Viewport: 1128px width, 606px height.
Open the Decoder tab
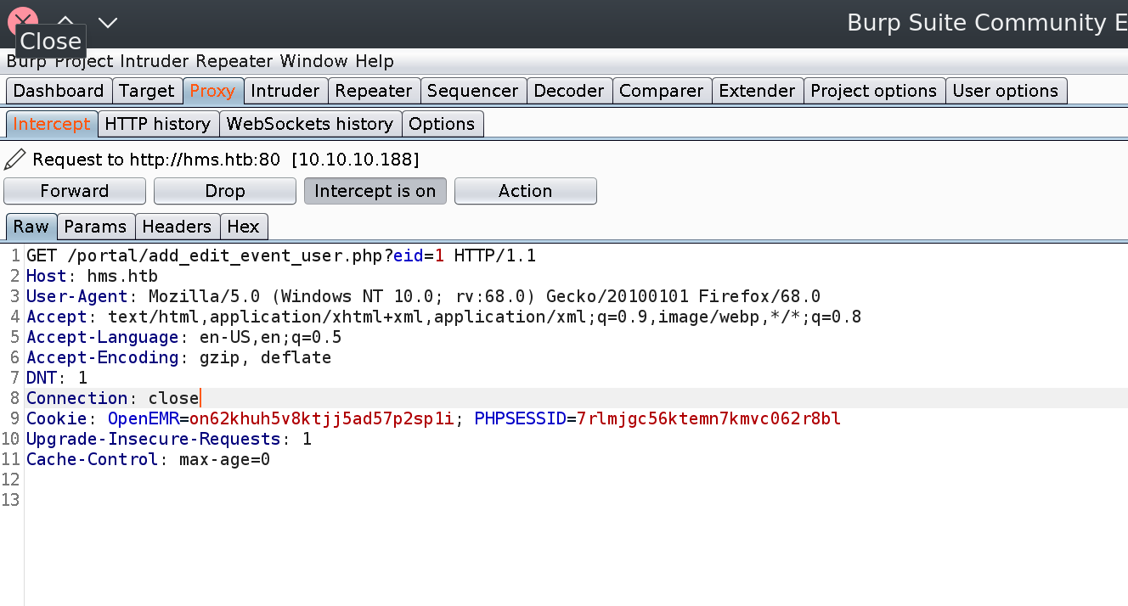pyautogui.click(x=568, y=91)
